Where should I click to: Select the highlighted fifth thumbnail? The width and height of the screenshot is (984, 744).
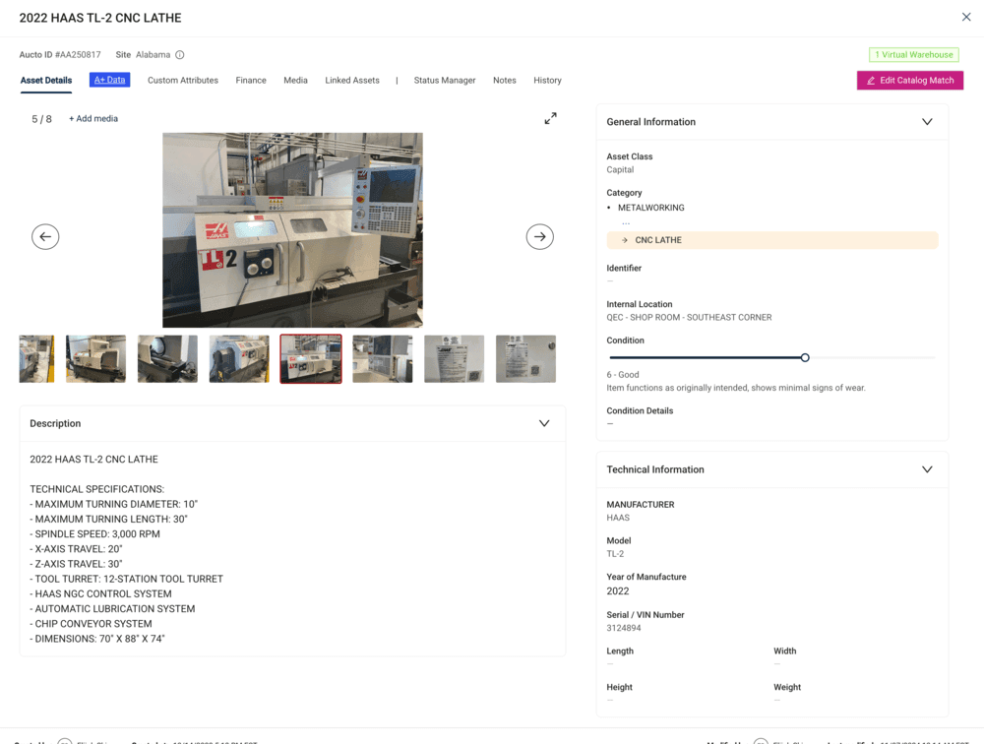[x=311, y=359]
